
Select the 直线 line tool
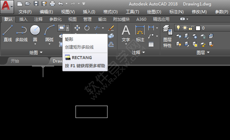(7, 33)
